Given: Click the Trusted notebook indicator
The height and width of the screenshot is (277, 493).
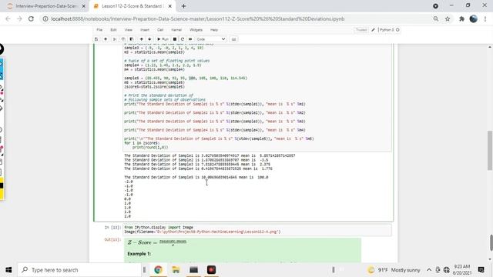Looking at the screenshot, I should [361, 30].
